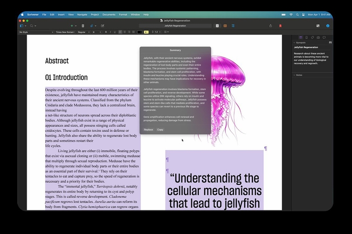Open the Documents menu
The height and width of the screenshot is (234, 352).
pyautogui.click(x=109, y=14)
